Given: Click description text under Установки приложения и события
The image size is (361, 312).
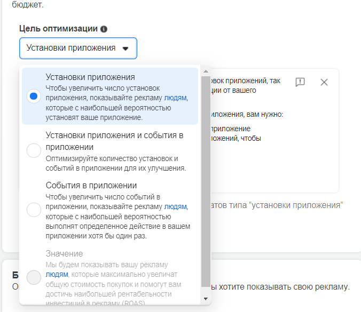Looking at the screenshot, I should point(115,163).
